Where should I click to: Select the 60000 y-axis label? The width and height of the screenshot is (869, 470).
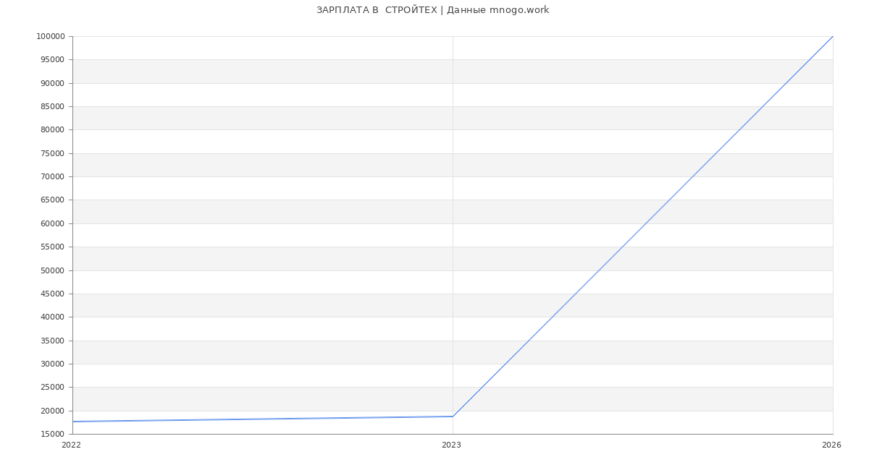click(52, 223)
